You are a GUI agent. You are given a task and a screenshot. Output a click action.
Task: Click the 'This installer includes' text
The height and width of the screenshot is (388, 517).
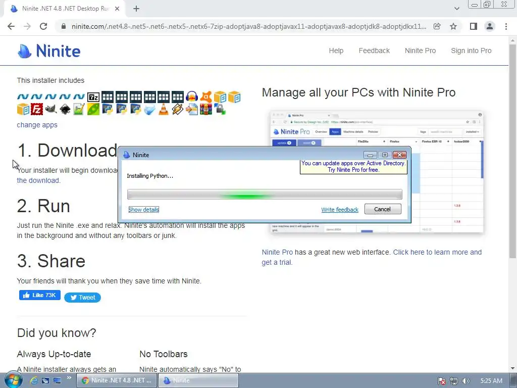pos(50,80)
